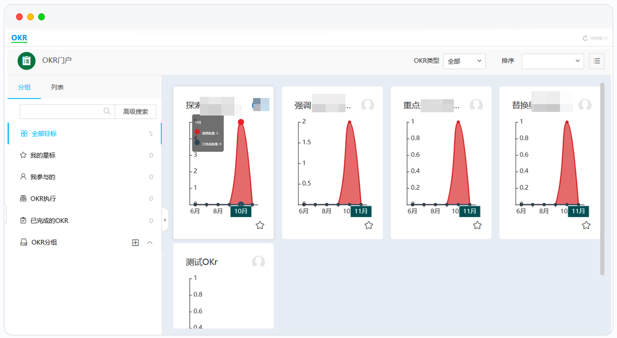This screenshot has height=338, width=617.
Task: Click the red close button of the window
Action: [19, 17]
